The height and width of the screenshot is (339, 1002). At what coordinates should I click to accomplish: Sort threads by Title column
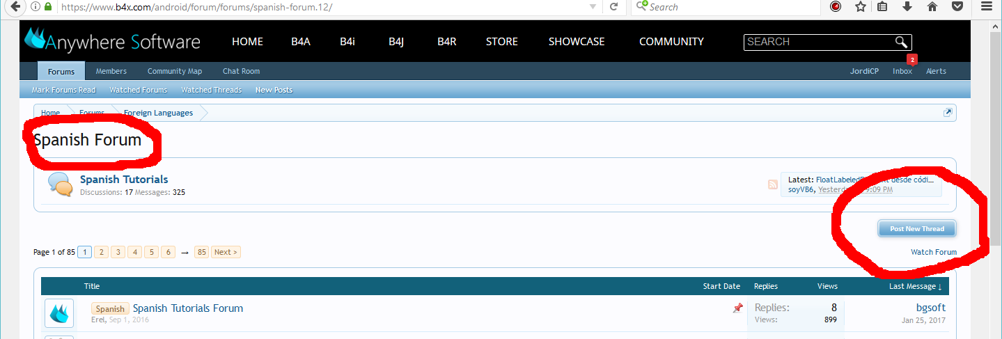coord(92,286)
